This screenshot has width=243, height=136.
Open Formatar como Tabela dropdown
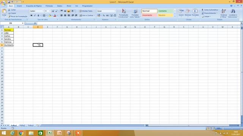[135, 14]
